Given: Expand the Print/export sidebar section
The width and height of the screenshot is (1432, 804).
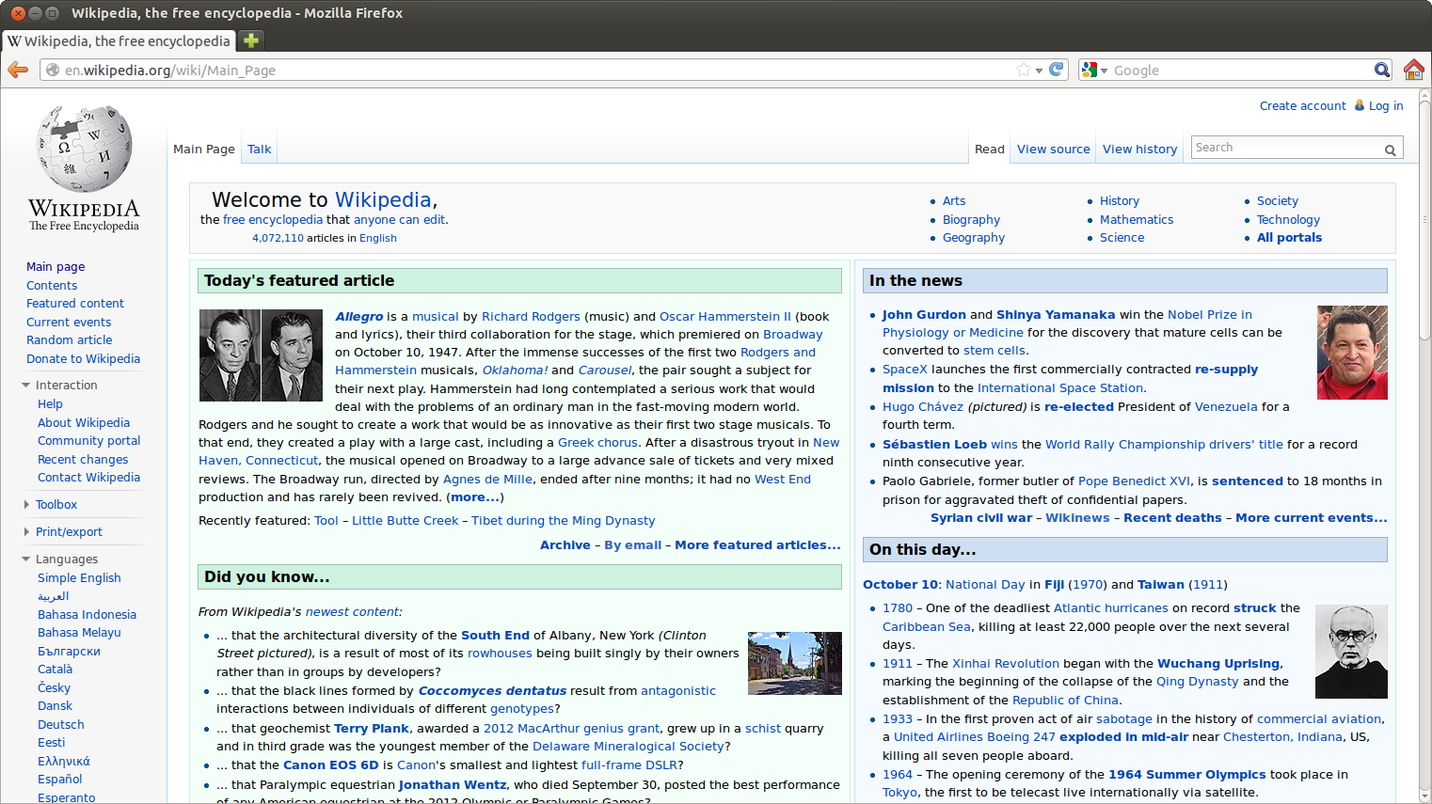Looking at the screenshot, I should click(25, 532).
